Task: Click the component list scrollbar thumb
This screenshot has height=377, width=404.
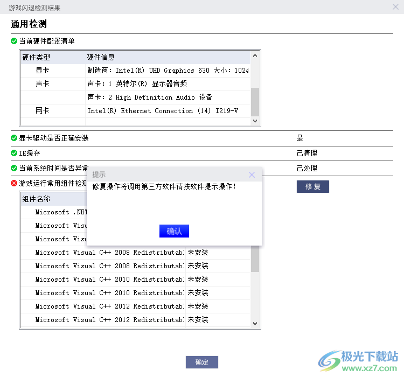Action: (x=255, y=259)
